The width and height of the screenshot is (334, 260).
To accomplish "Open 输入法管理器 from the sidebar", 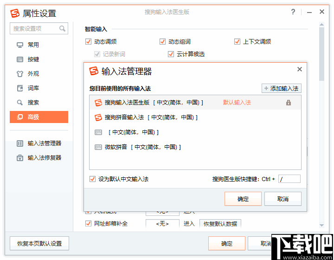I will pos(39,143).
